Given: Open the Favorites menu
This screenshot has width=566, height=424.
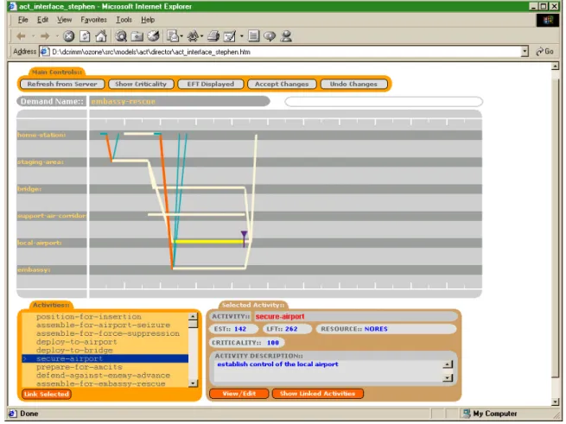Looking at the screenshot, I should [93, 20].
